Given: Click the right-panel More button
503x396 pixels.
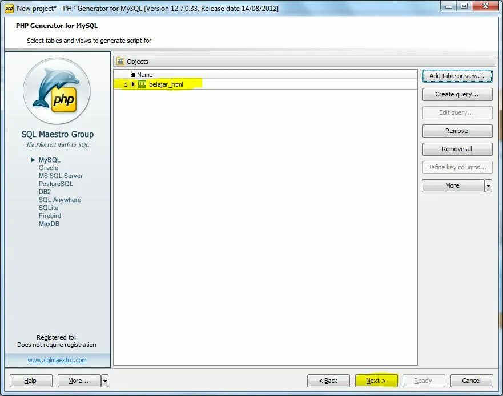Looking at the screenshot, I should (x=453, y=185).
